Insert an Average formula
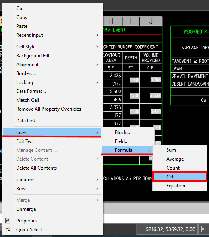209x237 pixels. tap(180, 159)
